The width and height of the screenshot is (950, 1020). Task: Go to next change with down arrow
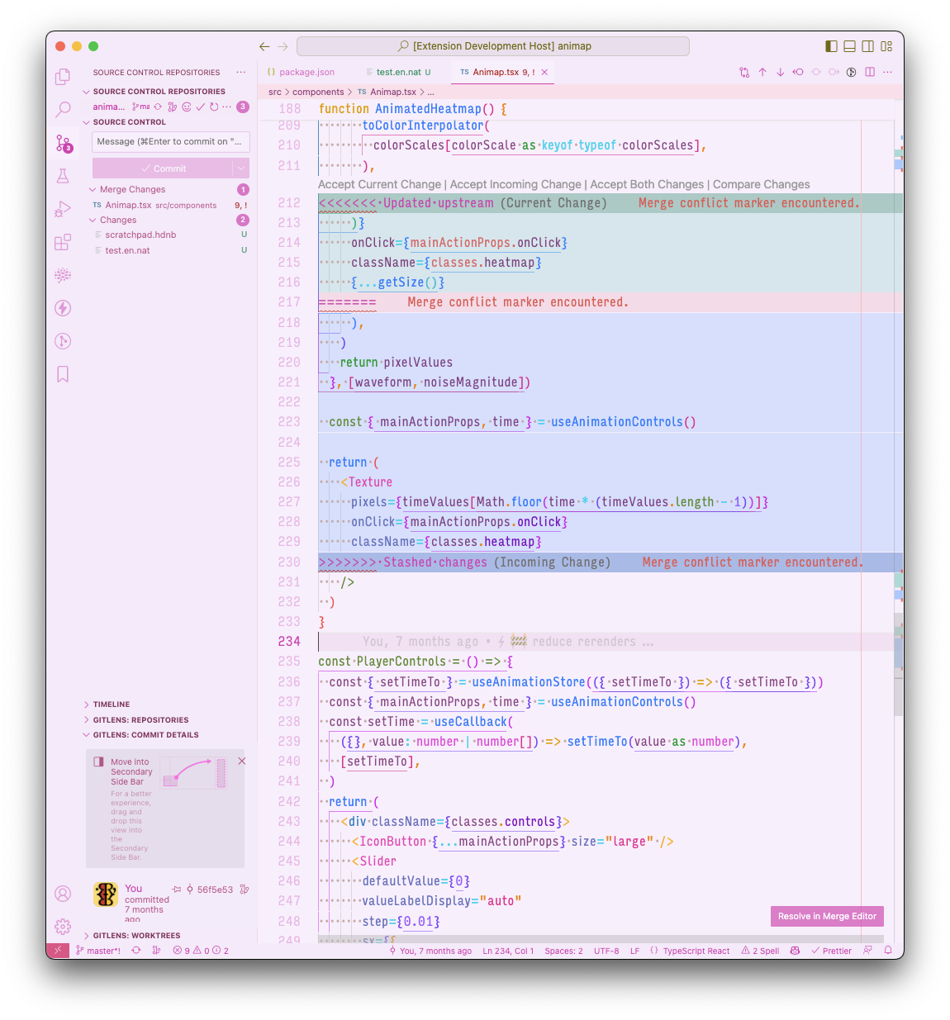click(780, 72)
